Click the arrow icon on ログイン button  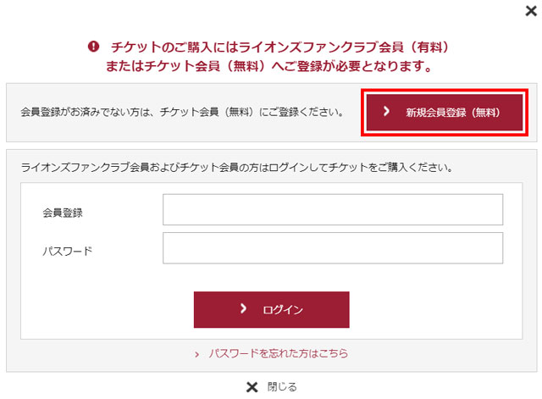click(243, 309)
